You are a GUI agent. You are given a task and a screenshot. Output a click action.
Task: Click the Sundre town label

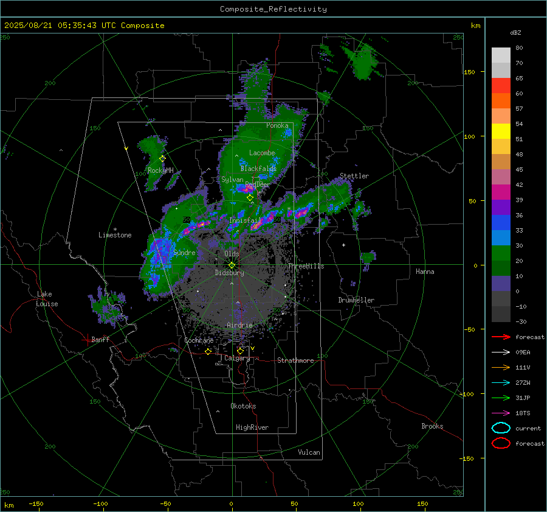click(x=184, y=253)
